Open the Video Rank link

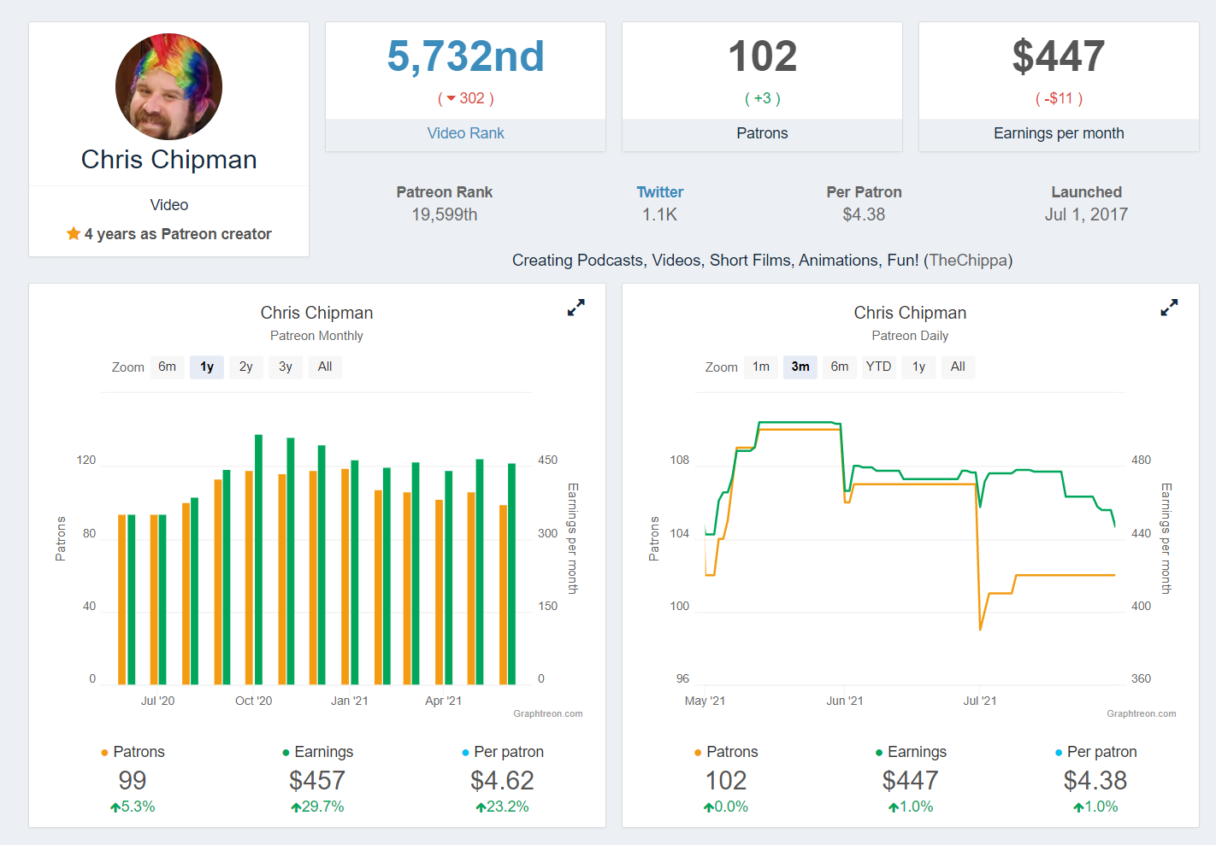click(x=465, y=133)
